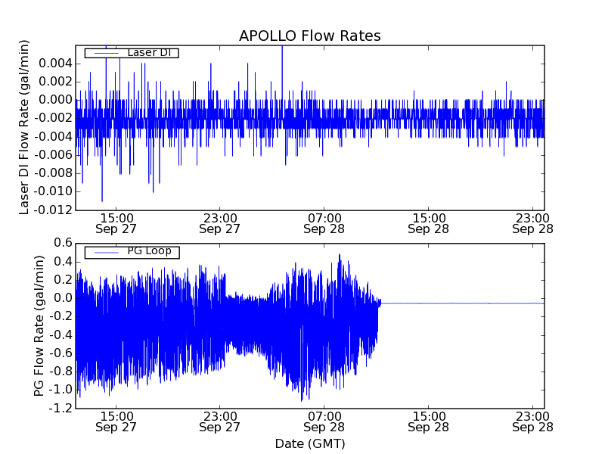Click "23:00 Sep 28" under the PG Loop plot
Viewport: 605px width, 454px height.
tap(533, 422)
